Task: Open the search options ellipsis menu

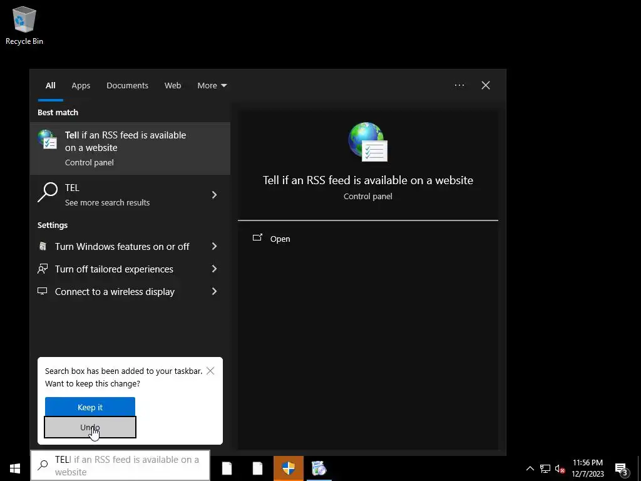Action: pos(459,85)
